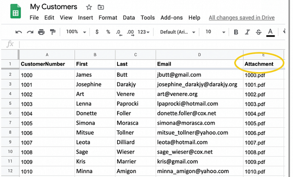Select cell containing Josephine
The image size is (293, 177).
95,84
